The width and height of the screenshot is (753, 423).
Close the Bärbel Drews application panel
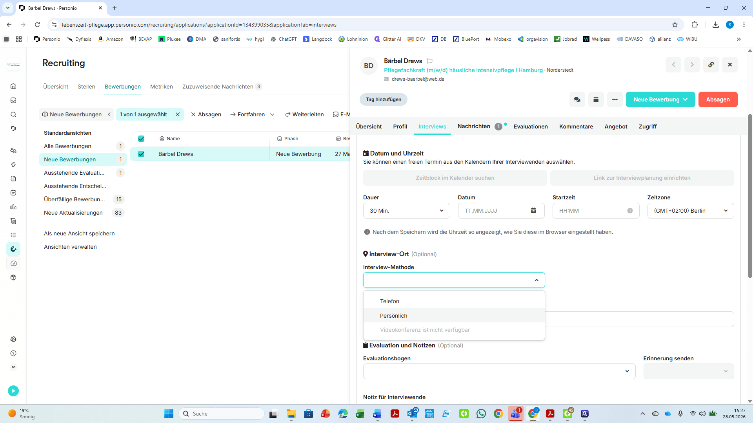click(730, 65)
